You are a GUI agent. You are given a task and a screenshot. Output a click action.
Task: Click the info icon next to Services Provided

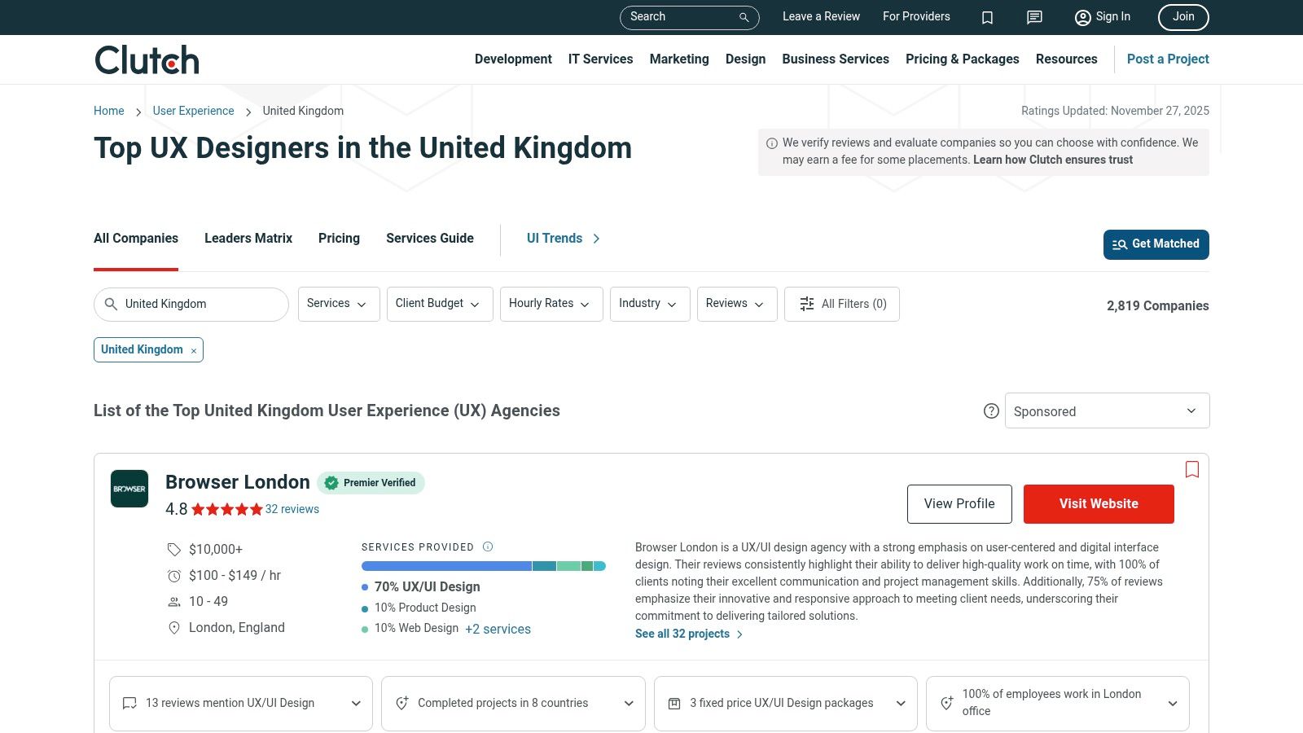pyautogui.click(x=488, y=546)
